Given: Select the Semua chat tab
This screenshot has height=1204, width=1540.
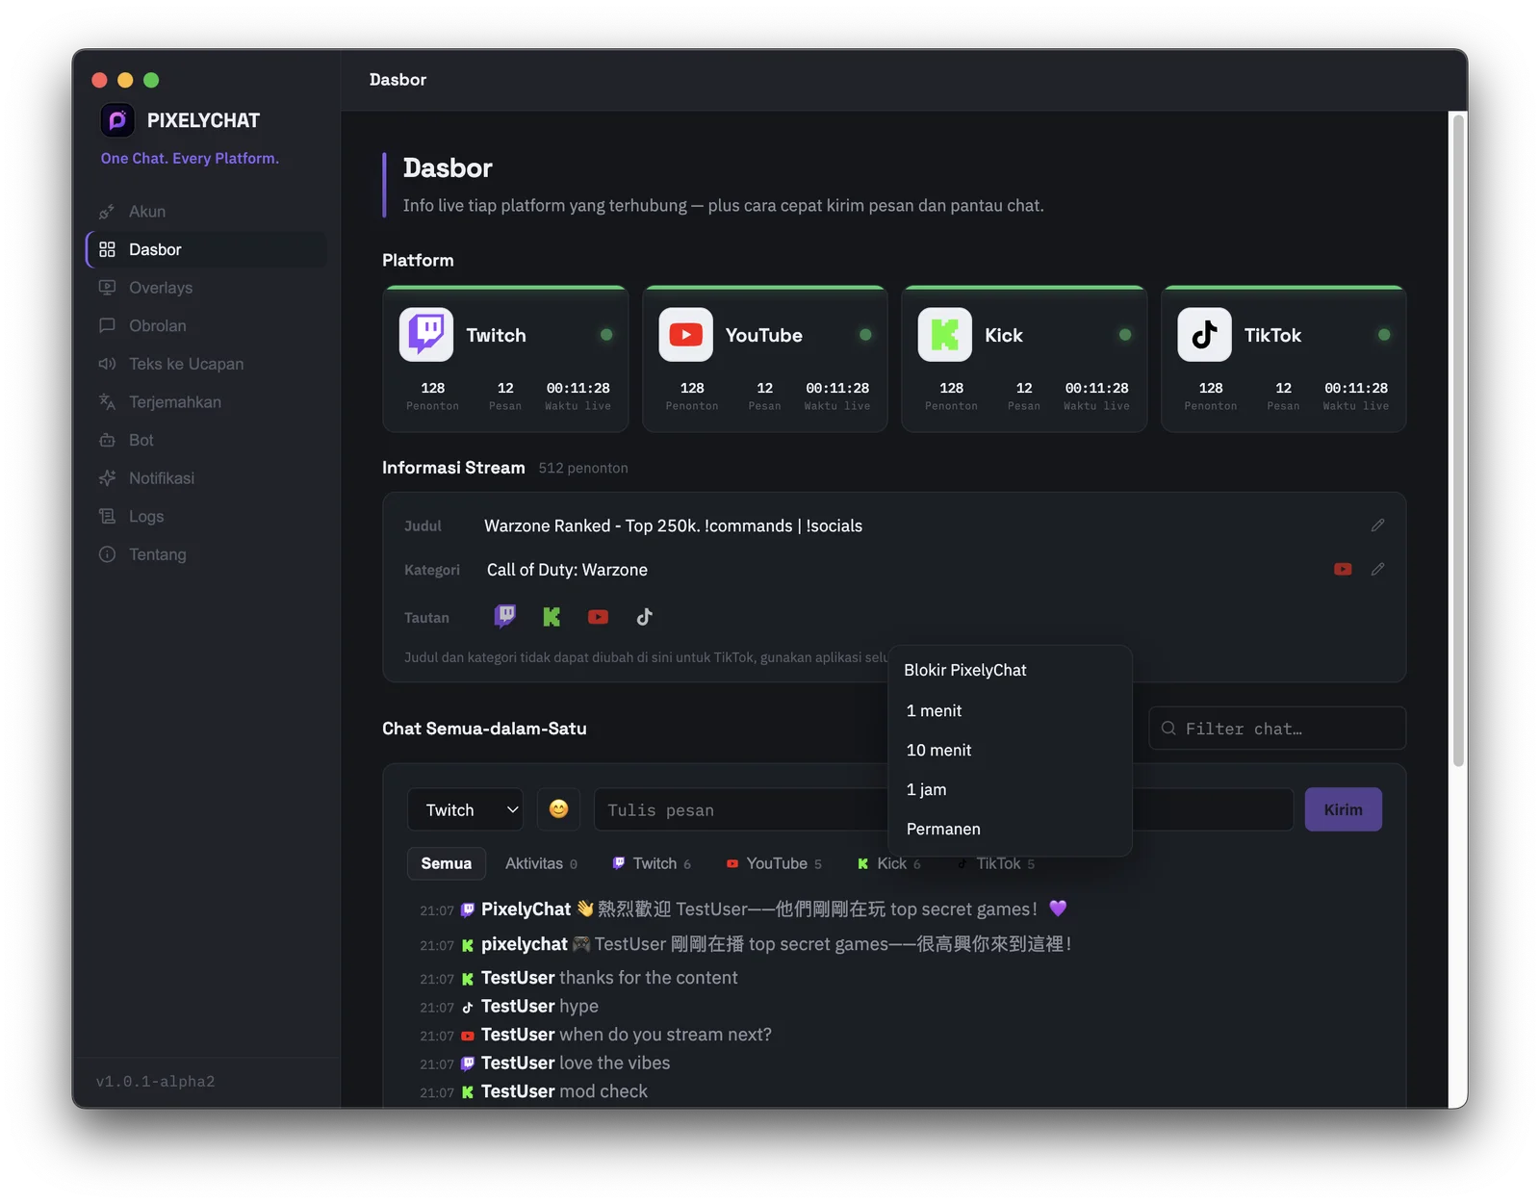Looking at the screenshot, I should coord(447,863).
